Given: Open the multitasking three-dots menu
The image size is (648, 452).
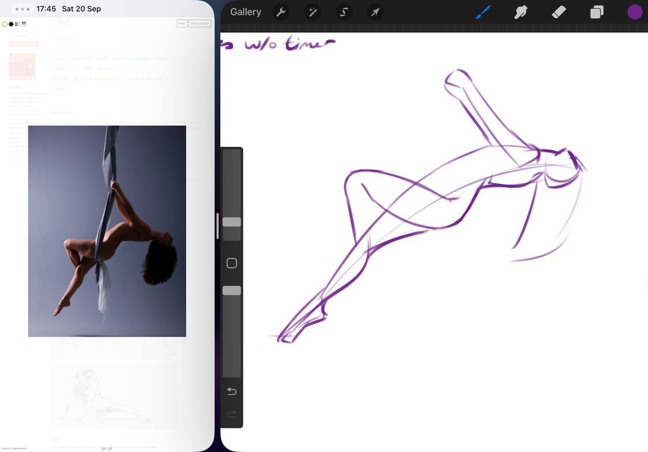Looking at the screenshot, I should click(22, 9).
